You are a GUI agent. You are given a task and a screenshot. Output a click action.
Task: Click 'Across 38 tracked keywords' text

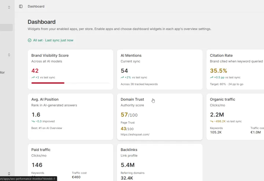tap(139, 84)
